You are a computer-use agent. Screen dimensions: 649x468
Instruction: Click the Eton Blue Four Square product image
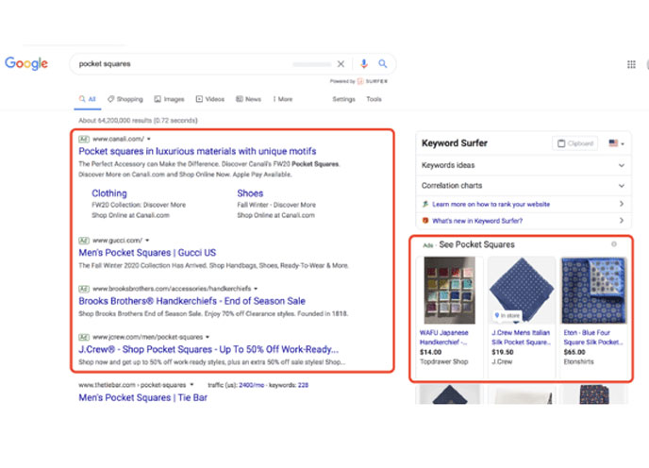593,291
